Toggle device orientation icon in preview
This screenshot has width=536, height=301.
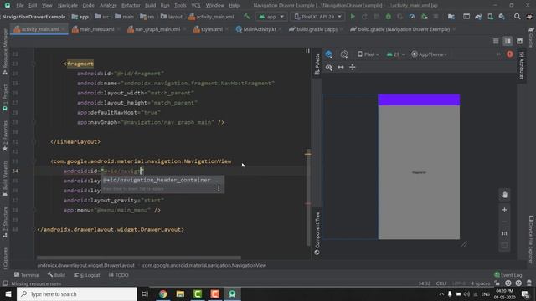pos(344,54)
